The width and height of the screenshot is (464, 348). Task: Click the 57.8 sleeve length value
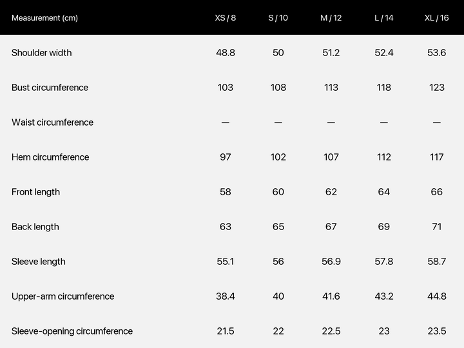tap(384, 262)
